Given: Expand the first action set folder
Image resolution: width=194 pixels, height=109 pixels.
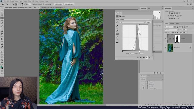Looking at the screenshot, I should click(145, 82).
